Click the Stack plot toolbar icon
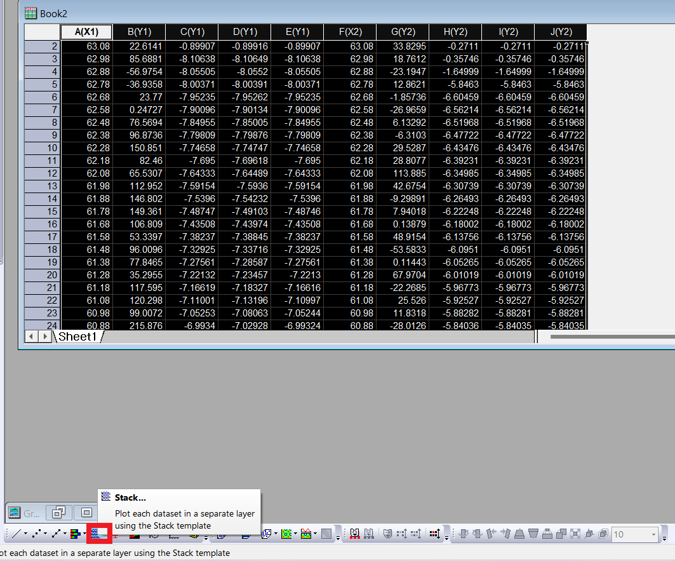This screenshot has height=561, width=675. [x=96, y=534]
